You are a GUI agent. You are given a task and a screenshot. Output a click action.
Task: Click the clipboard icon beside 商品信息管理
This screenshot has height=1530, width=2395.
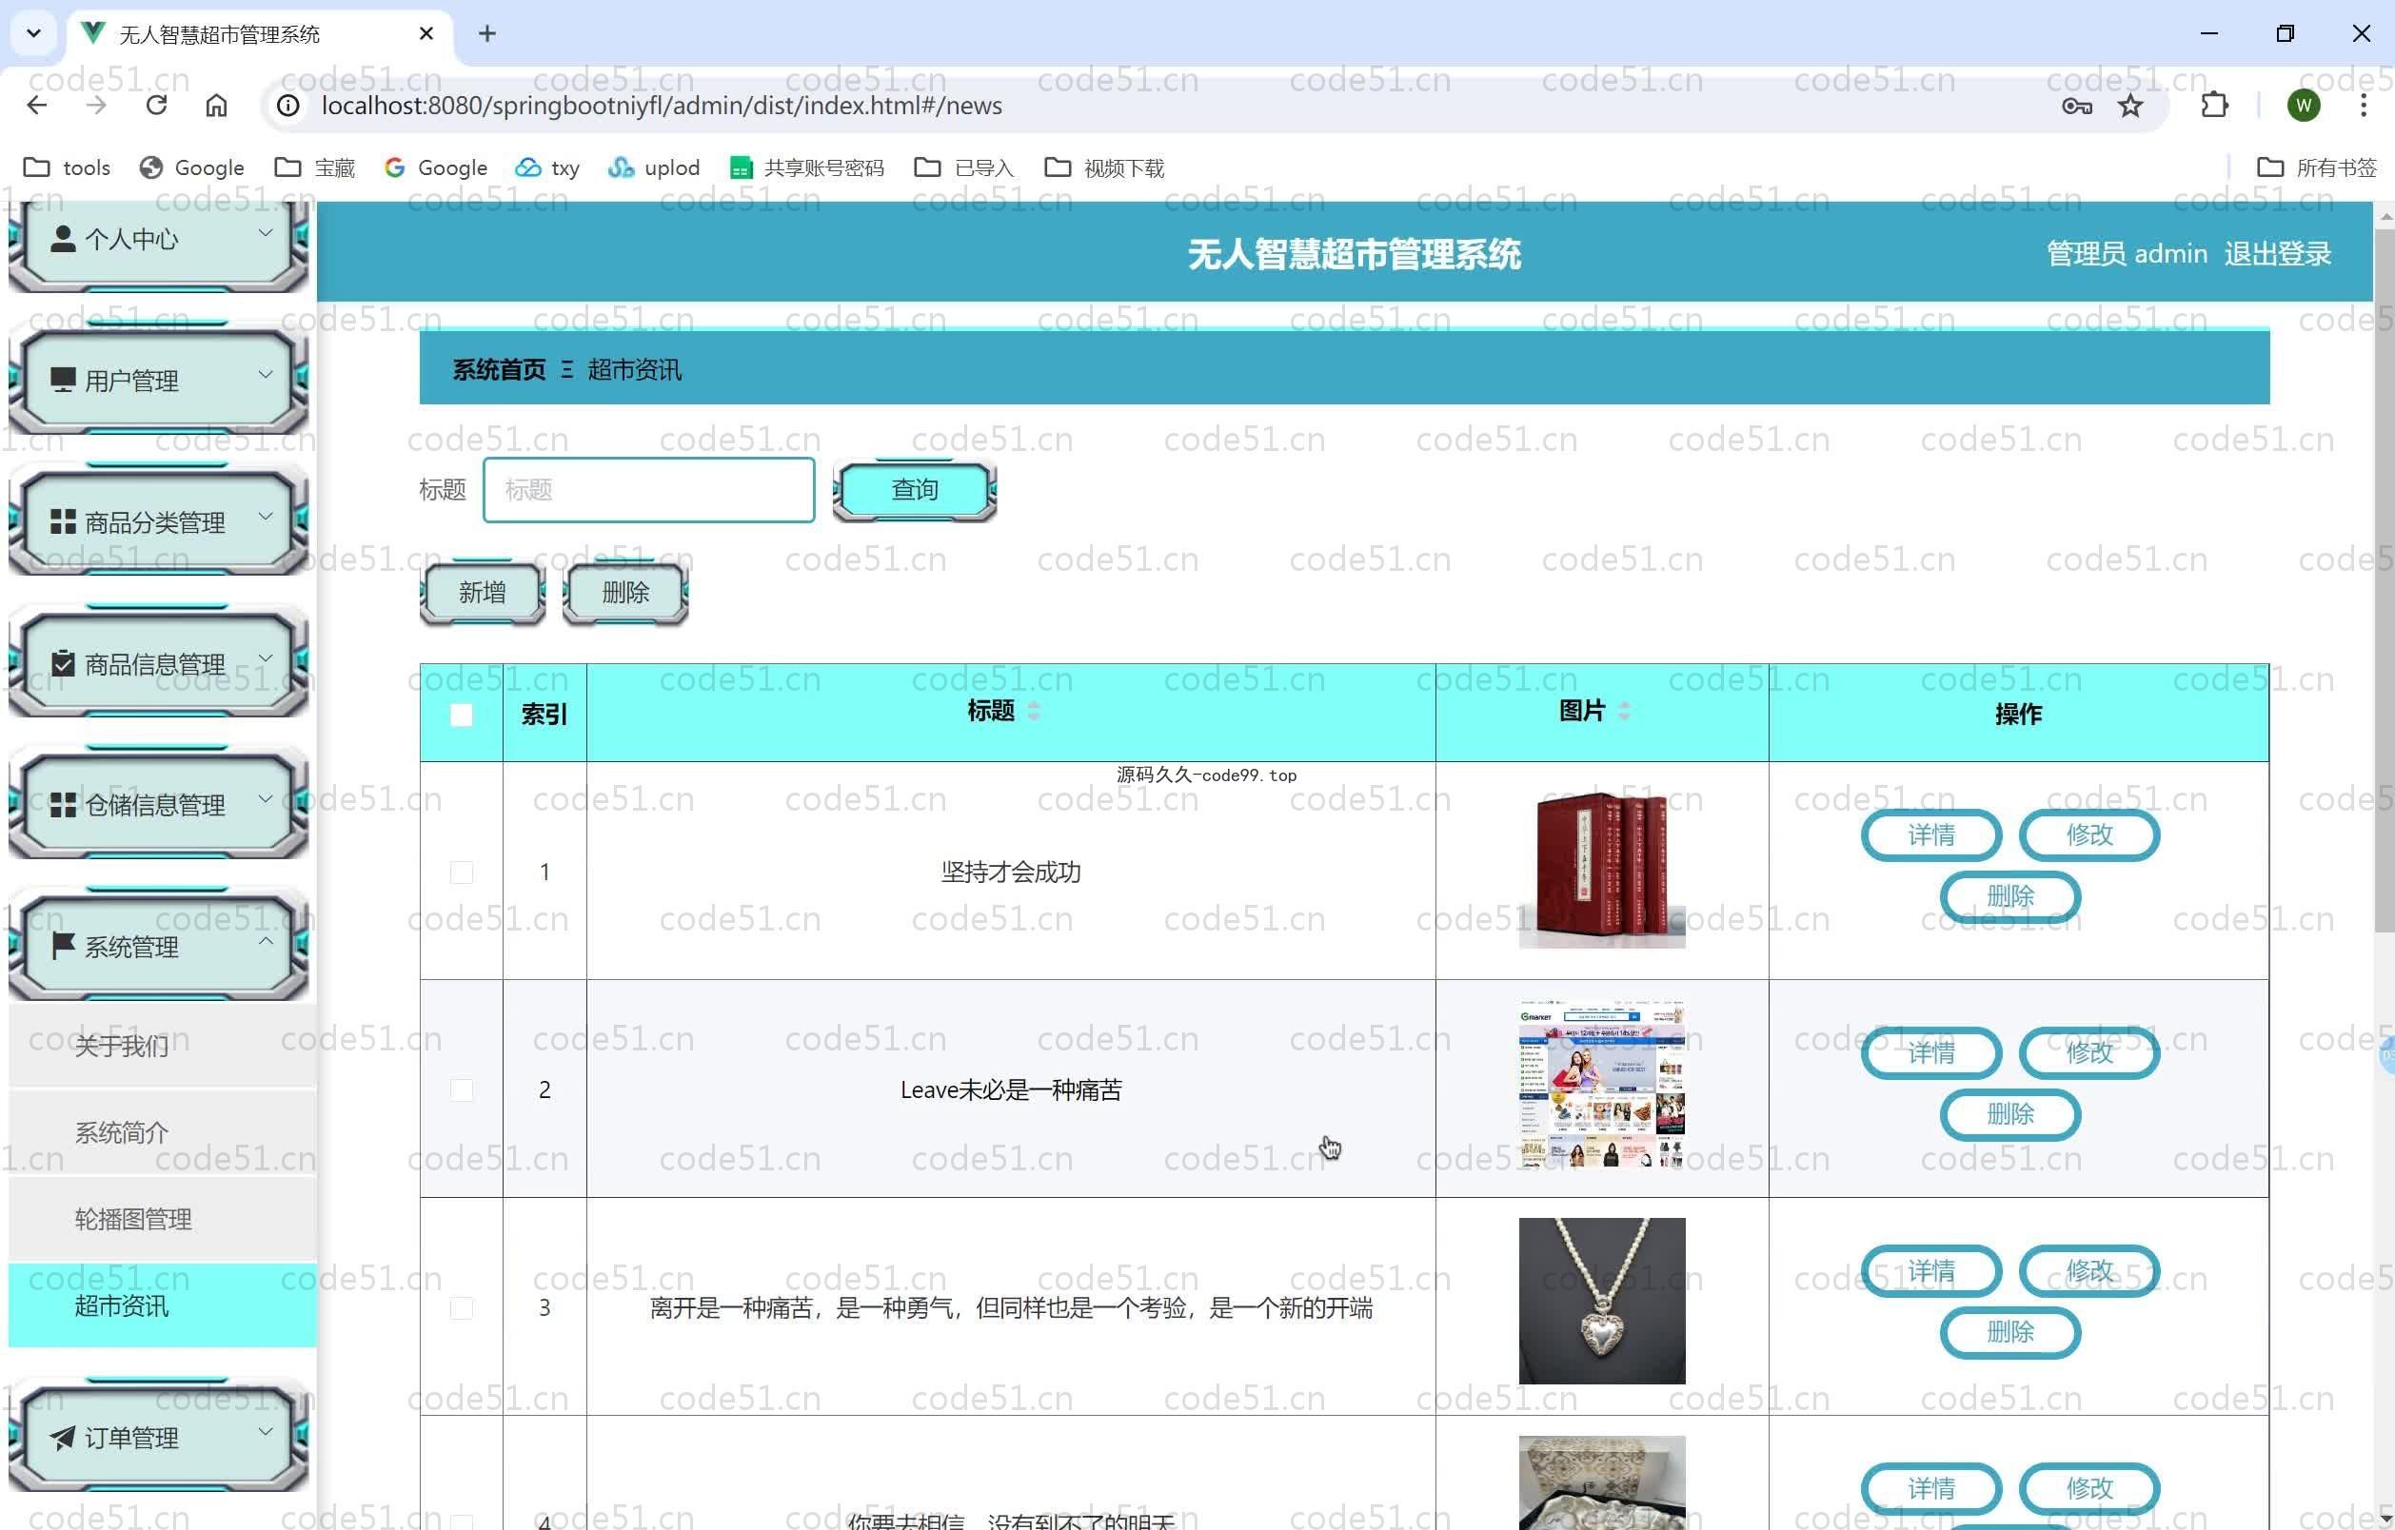click(63, 663)
